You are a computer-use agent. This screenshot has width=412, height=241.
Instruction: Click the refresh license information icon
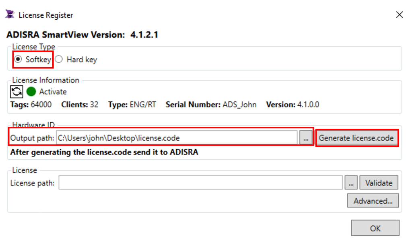[16, 92]
